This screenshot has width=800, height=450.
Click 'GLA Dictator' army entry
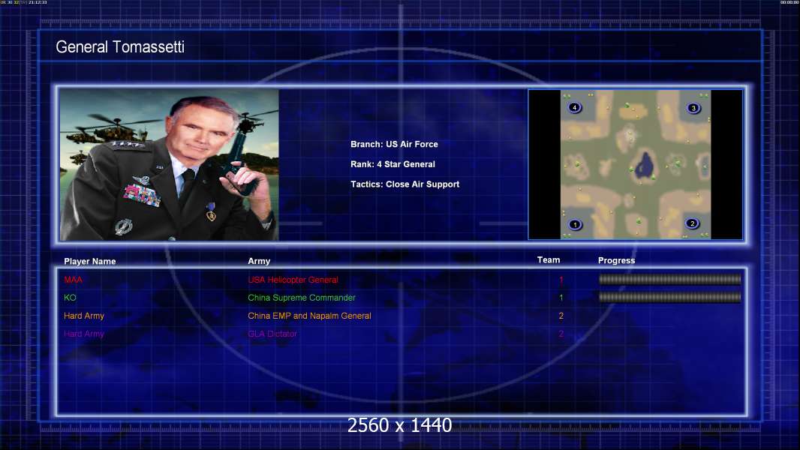[272, 334]
